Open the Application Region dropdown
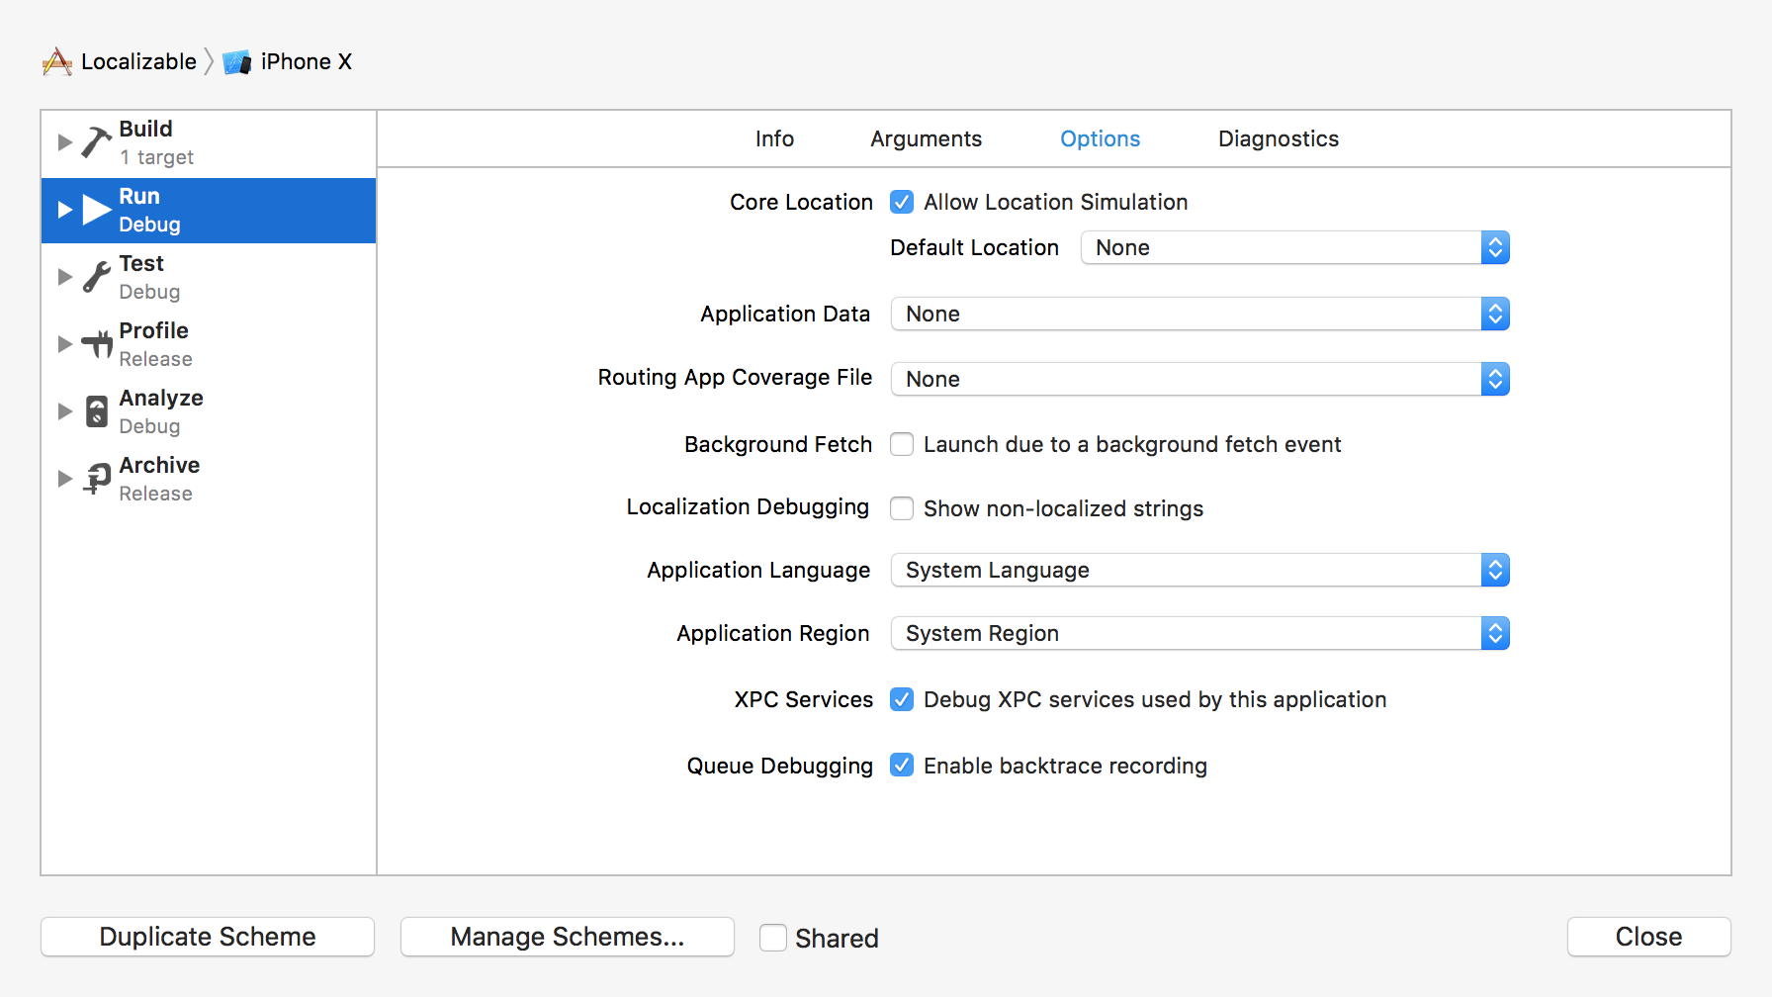The height and width of the screenshot is (997, 1772). point(1199,634)
